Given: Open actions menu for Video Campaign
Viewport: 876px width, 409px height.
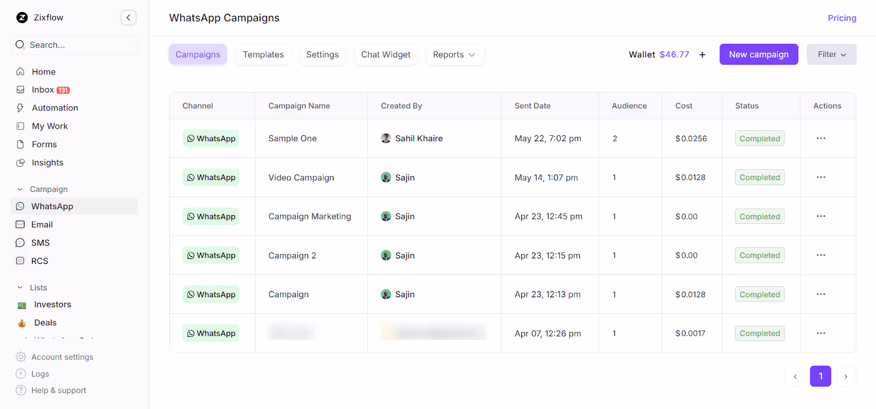Looking at the screenshot, I should [x=821, y=177].
